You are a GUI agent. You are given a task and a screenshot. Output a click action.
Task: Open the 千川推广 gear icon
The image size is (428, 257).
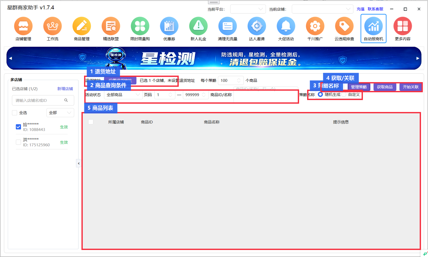coord(315,26)
